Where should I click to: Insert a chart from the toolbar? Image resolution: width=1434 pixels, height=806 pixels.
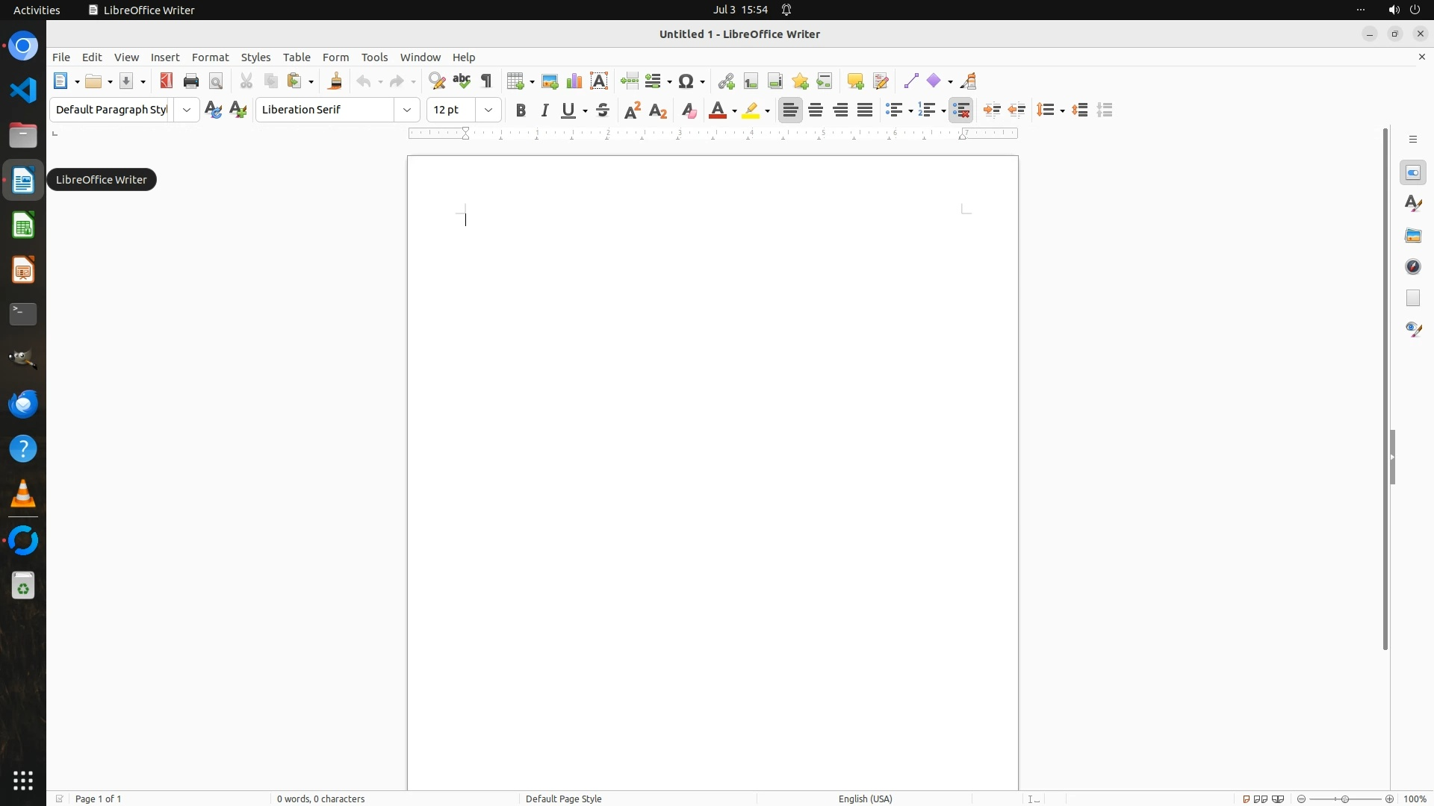pyautogui.click(x=574, y=81)
